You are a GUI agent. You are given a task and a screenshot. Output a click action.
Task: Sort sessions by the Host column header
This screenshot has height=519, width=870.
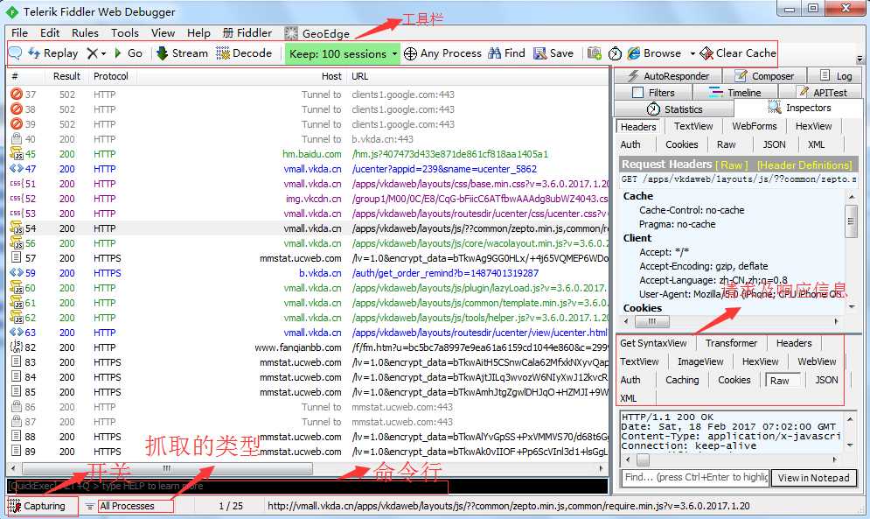point(331,76)
